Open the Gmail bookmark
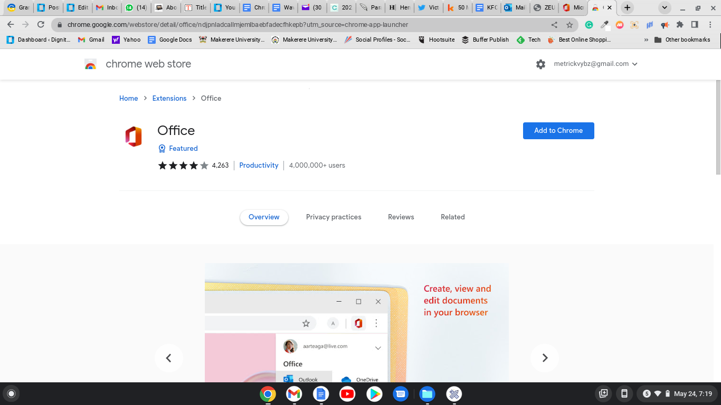The width and height of the screenshot is (721, 405). click(91, 40)
